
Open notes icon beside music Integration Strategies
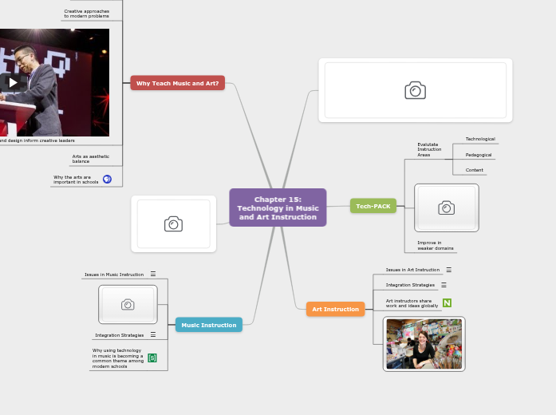point(153,334)
